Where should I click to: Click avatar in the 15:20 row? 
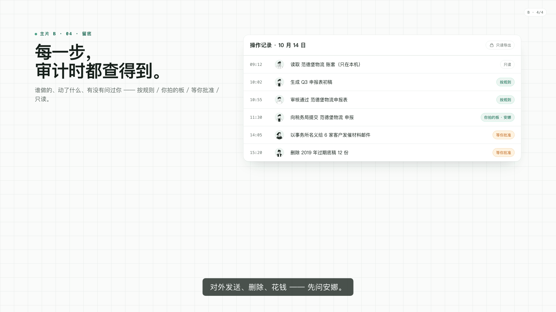pyautogui.click(x=279, y=153)
